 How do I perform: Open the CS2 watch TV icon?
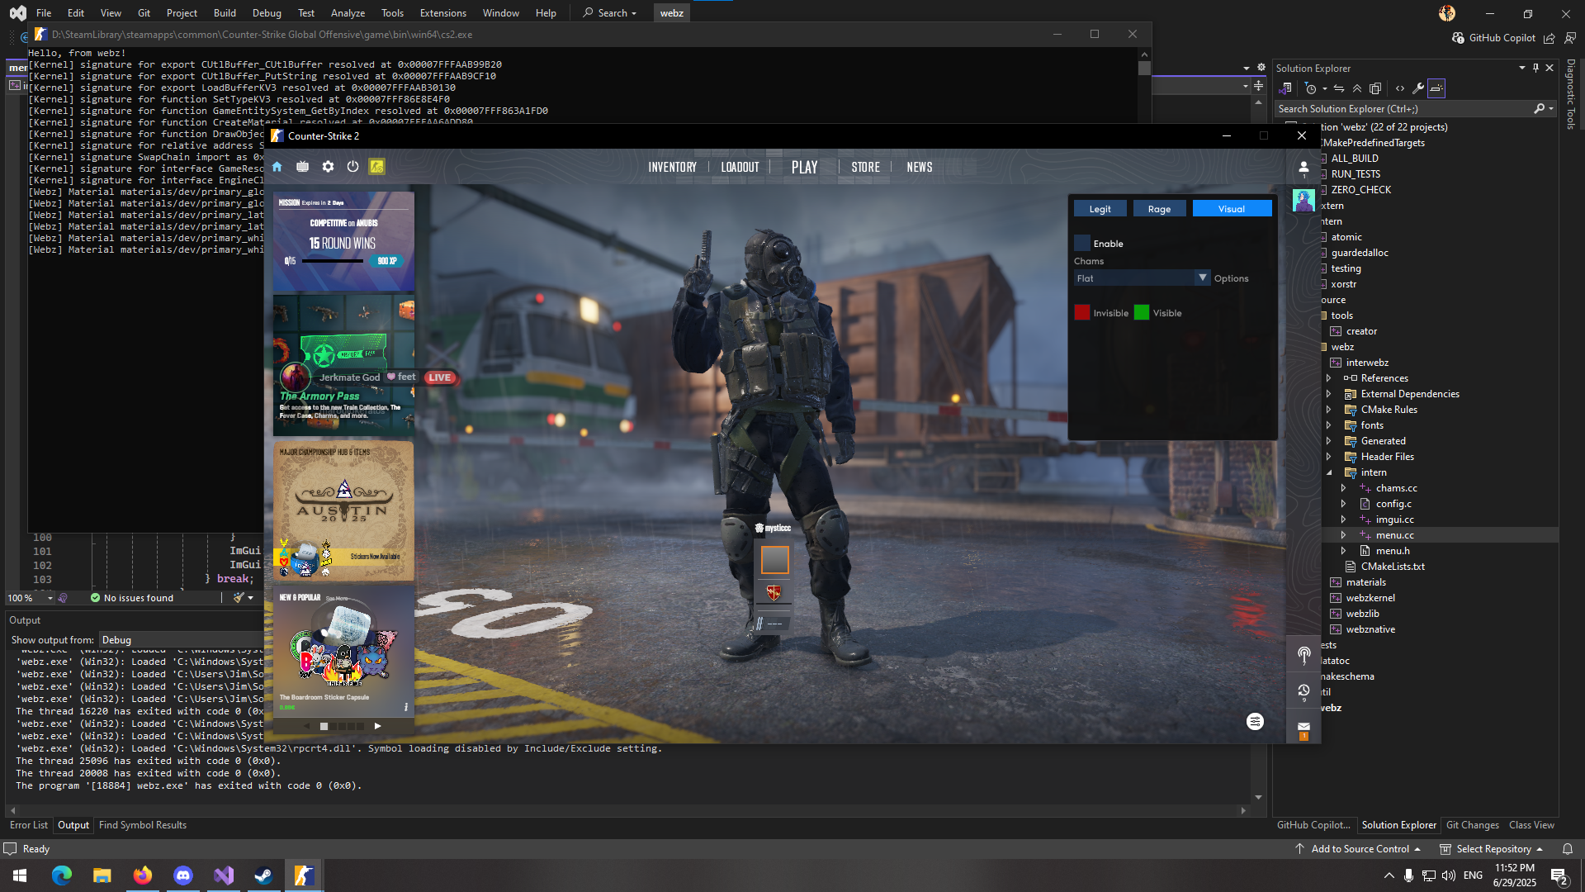point(303,167)
